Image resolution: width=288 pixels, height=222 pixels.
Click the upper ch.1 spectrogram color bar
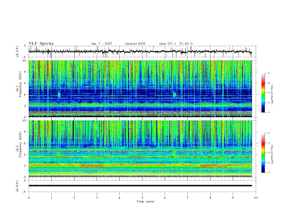point(263,93)
